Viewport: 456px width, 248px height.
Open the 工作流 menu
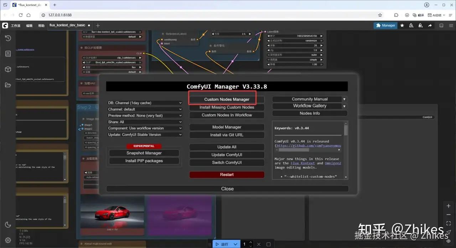(16, 26)
